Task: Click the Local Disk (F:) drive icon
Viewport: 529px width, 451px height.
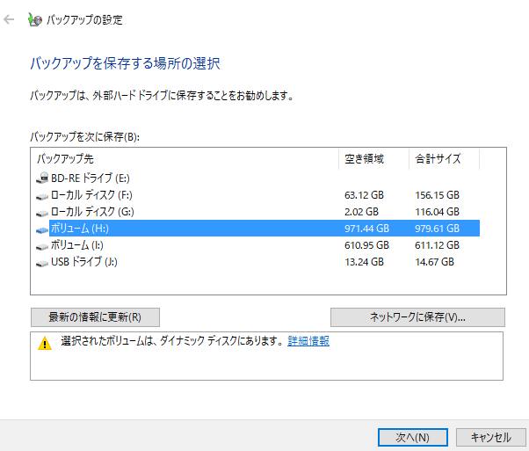Action: pos(43,195)
